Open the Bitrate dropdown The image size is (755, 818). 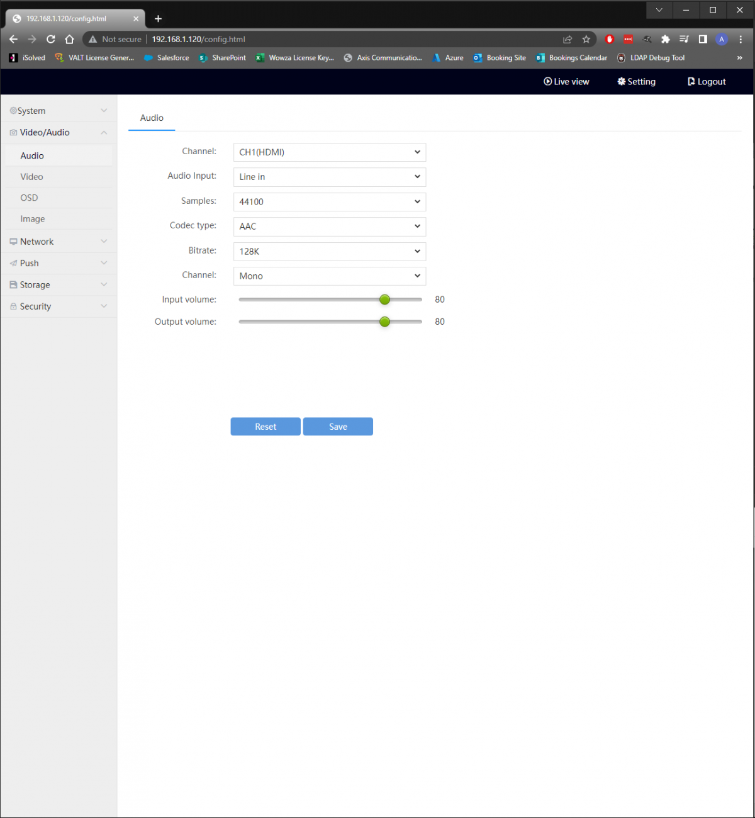329,252
